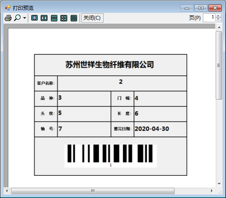Open the zoom dropdown arrow
226x198 pixels.
(x=25, y=18)
